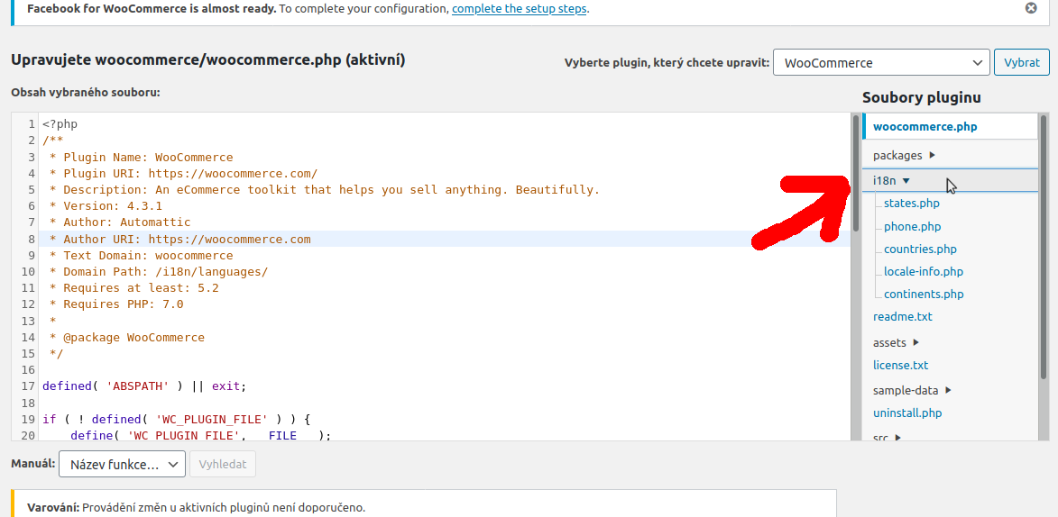The width and height of the screenshot is (1058, 517).
Task: Click the Vybrat button
Action: pos(1022,63)
